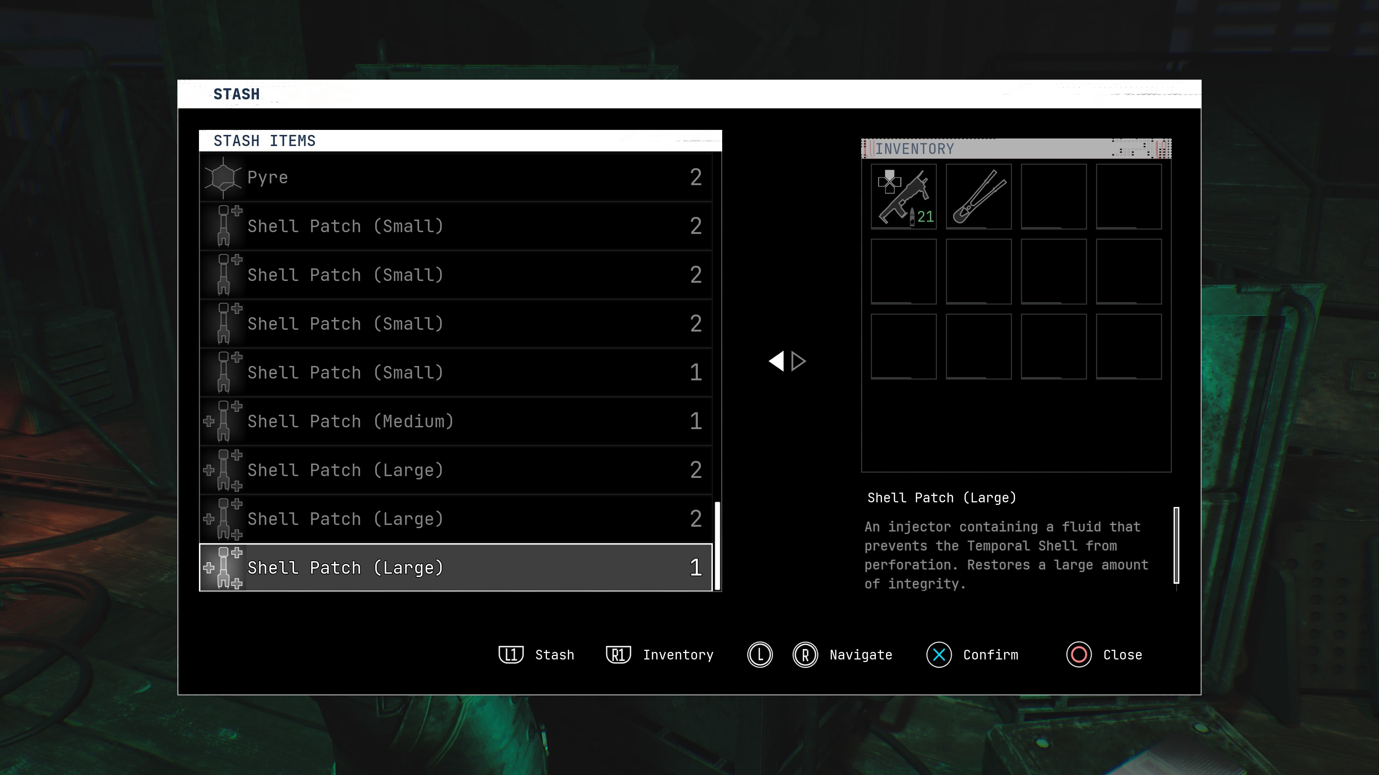Switch to Stash label in footer
The width and height of the screenshot is (1379, 775).
554,655
